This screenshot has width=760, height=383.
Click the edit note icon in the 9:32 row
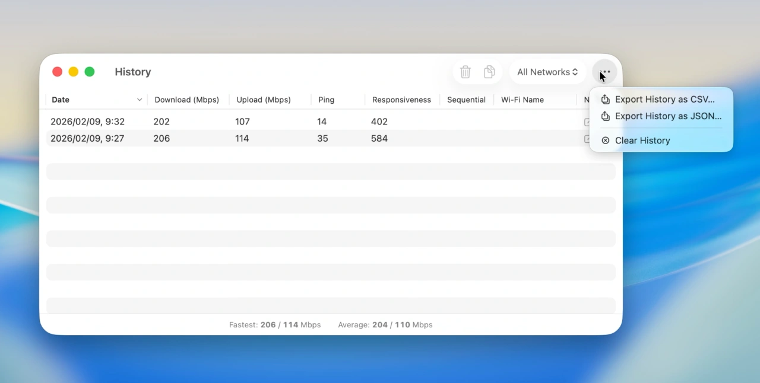point(587,122)
